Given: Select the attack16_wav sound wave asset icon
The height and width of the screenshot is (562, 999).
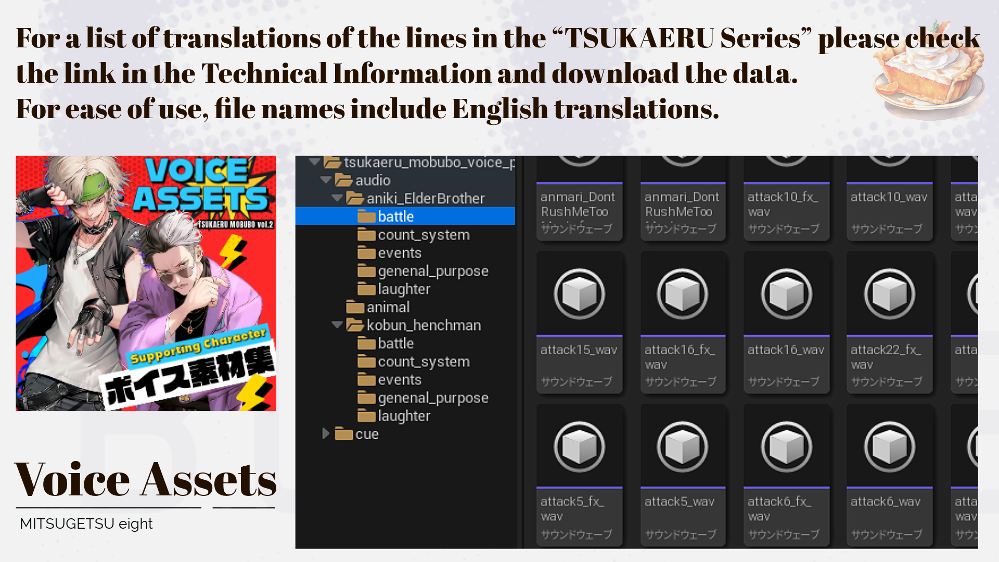Looking at the screenshot, I should point(786,294).
